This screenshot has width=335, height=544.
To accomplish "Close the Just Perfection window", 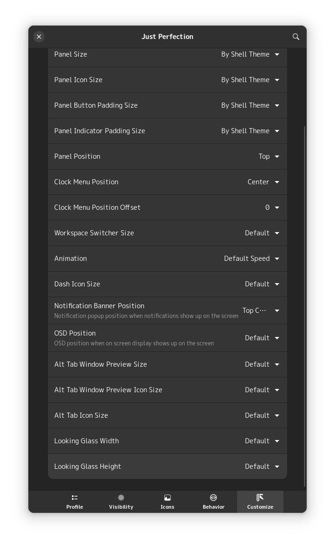I will 39,37.
